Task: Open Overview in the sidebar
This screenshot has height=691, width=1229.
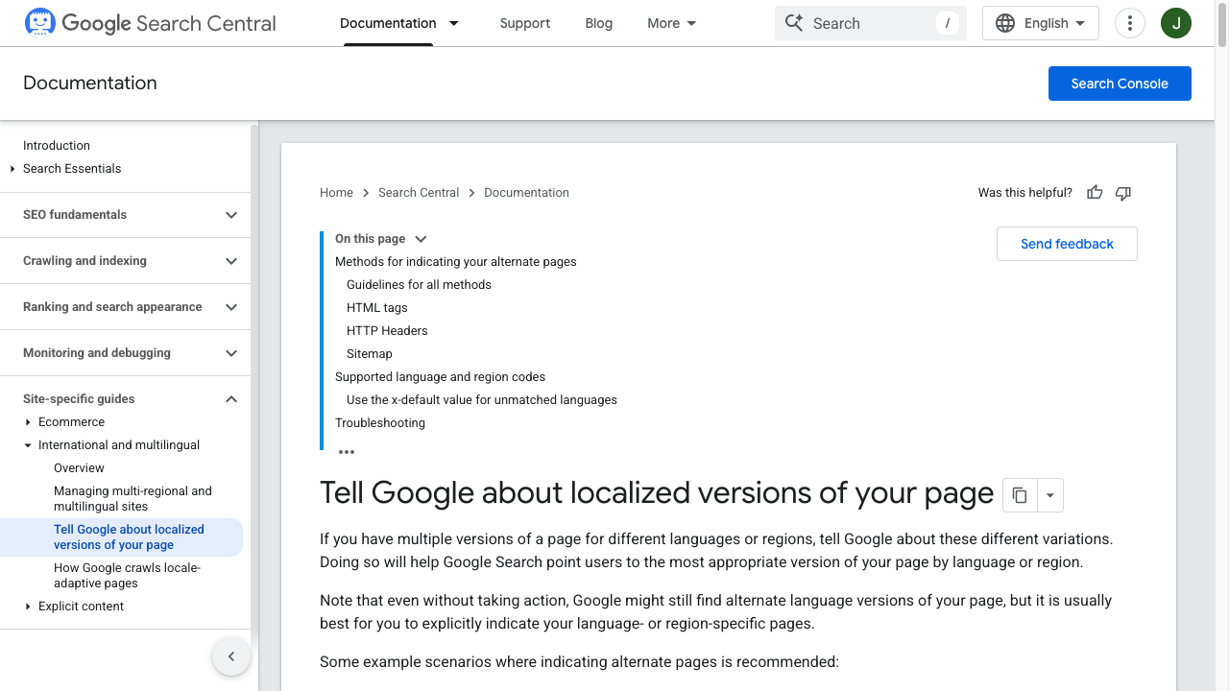Action: click(79, 468)
